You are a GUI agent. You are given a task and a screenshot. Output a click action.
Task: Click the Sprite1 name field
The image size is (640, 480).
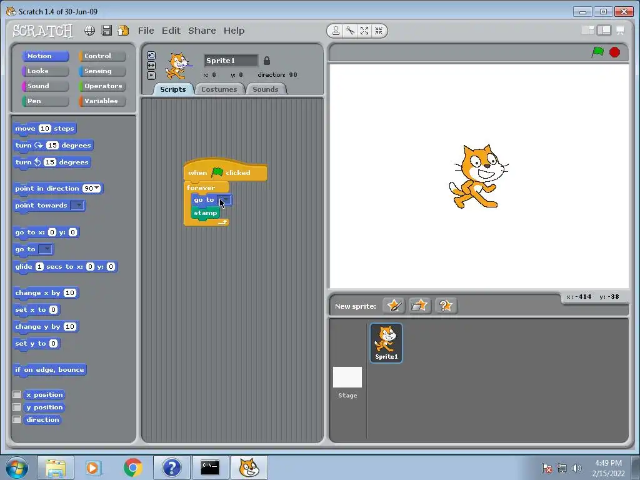231,61
